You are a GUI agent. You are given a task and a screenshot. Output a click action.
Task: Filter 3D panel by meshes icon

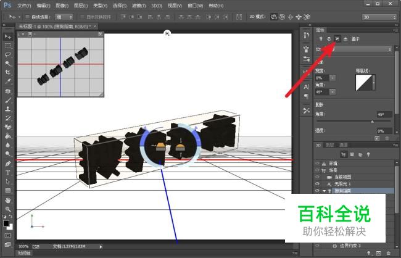tap(352, 154)
